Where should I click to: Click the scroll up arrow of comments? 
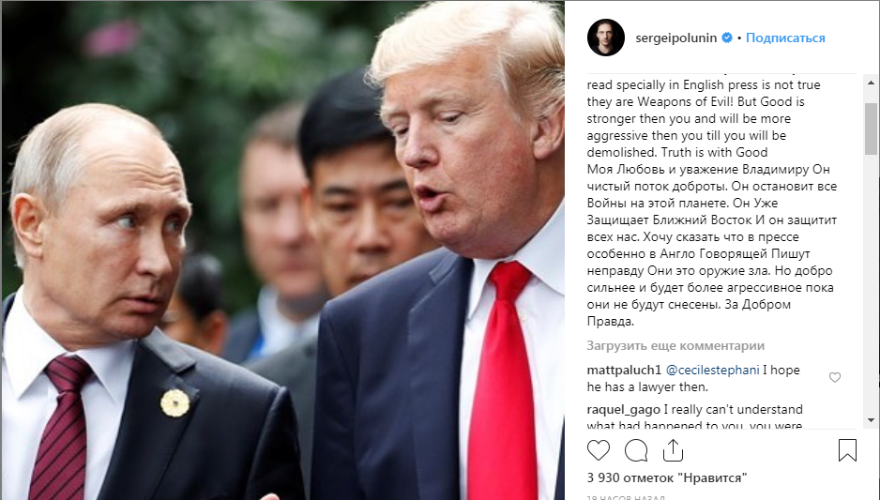(871, 83)
